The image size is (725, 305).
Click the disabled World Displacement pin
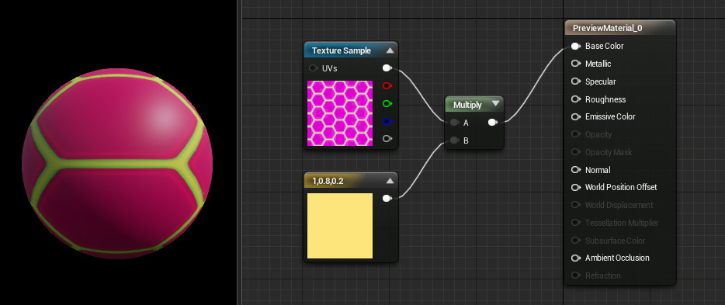576,205
